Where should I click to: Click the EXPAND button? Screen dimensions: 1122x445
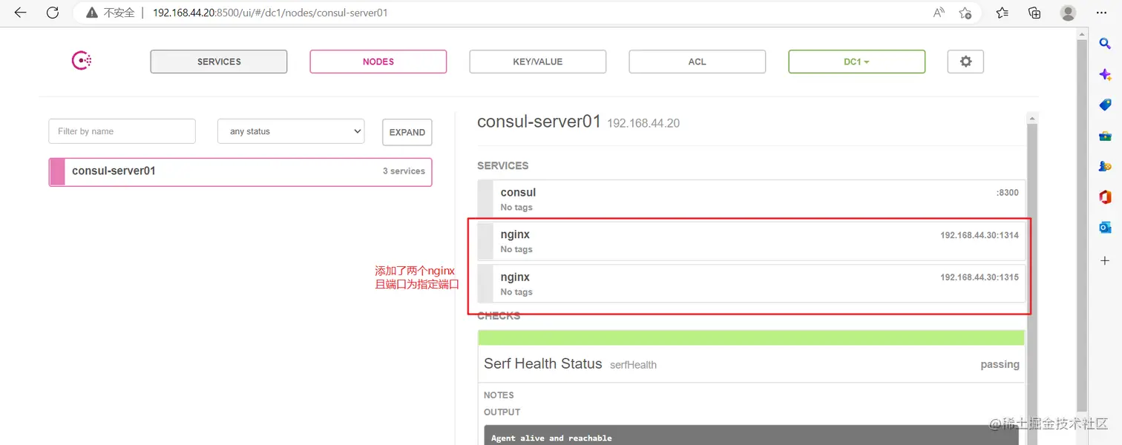[x=407, y=132]
